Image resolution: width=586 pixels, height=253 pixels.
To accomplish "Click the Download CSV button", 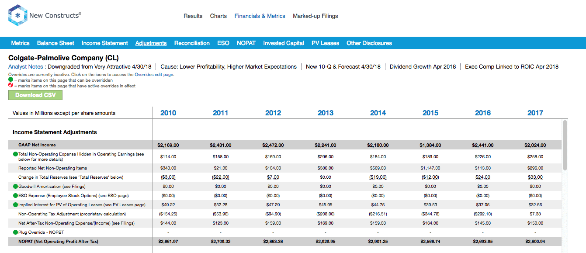I will coord(35,95).
